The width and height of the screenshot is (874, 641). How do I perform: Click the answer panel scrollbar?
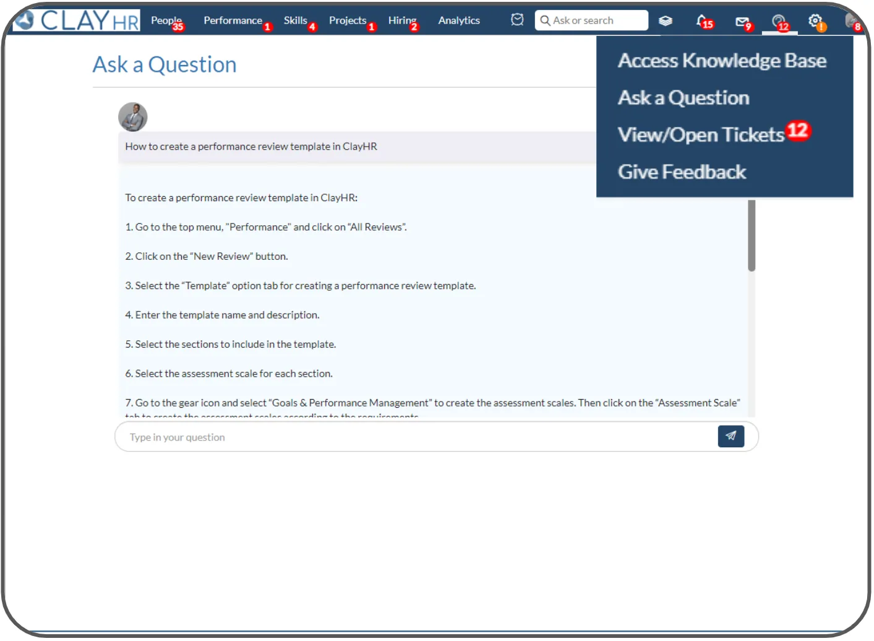tap(752, 235)
